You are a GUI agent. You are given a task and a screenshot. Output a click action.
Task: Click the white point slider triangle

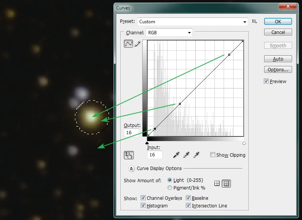[x=244, y=143]
